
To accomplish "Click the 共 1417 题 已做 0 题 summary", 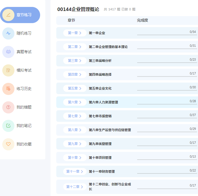I will 119,9.
